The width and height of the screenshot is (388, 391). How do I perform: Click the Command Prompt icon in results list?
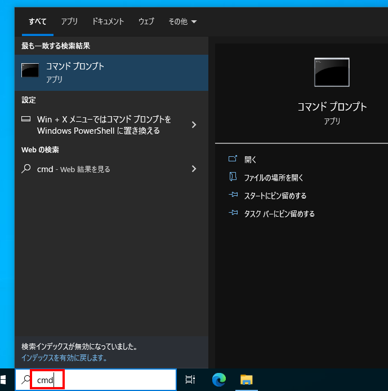point(30,71)
